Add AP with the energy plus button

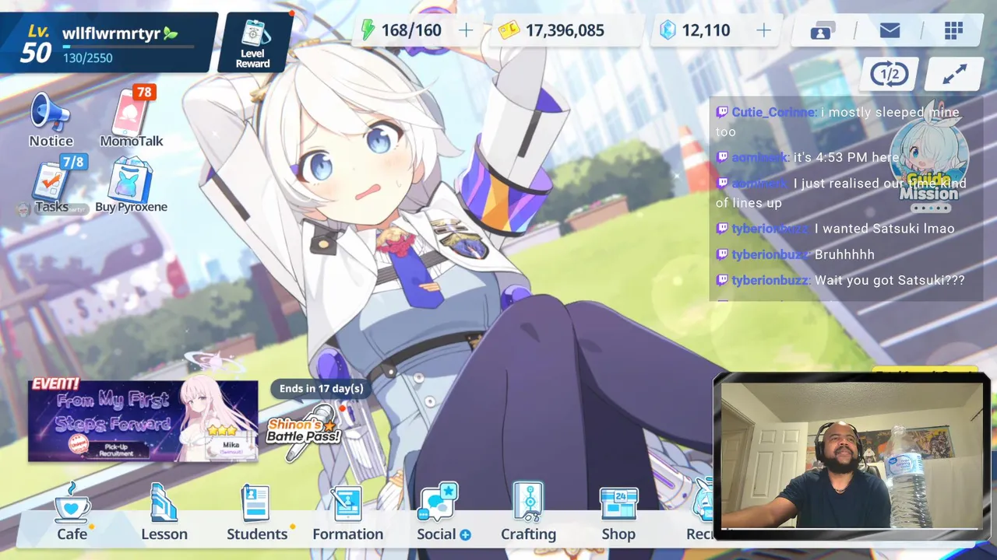[466, 30]
